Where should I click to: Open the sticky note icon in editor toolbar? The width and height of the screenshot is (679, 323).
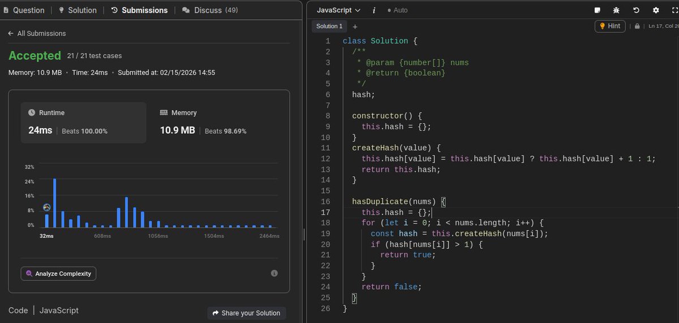[598, 10]
